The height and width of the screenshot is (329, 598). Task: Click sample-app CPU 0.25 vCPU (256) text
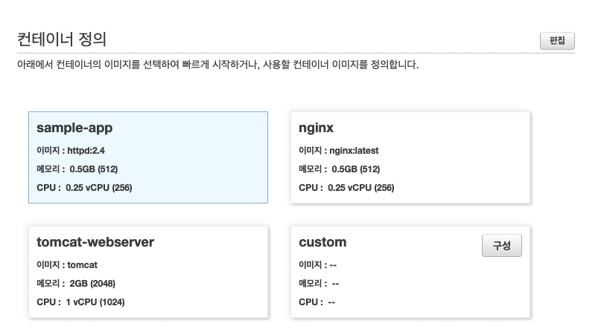click(x=84, y=188)
